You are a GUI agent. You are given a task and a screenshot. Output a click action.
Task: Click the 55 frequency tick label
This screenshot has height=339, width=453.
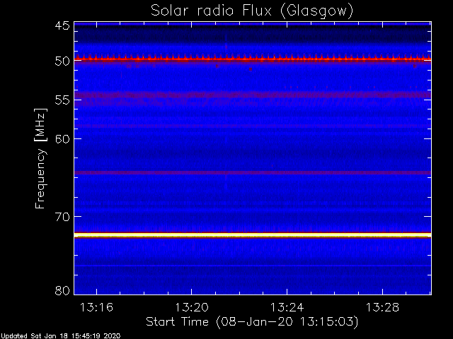62,100
